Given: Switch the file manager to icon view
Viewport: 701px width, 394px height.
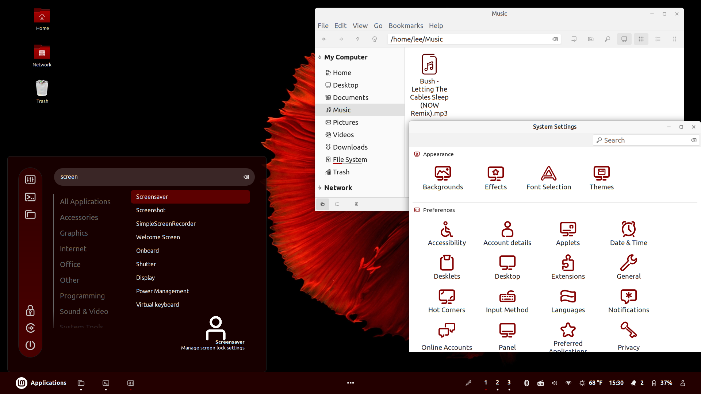Looking at the screenshot, I should tap(641, 39).
